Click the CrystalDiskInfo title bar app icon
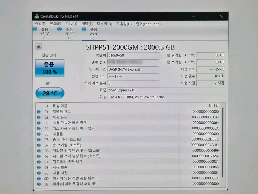Screen dimensions: 258x194 coord(37,16)
